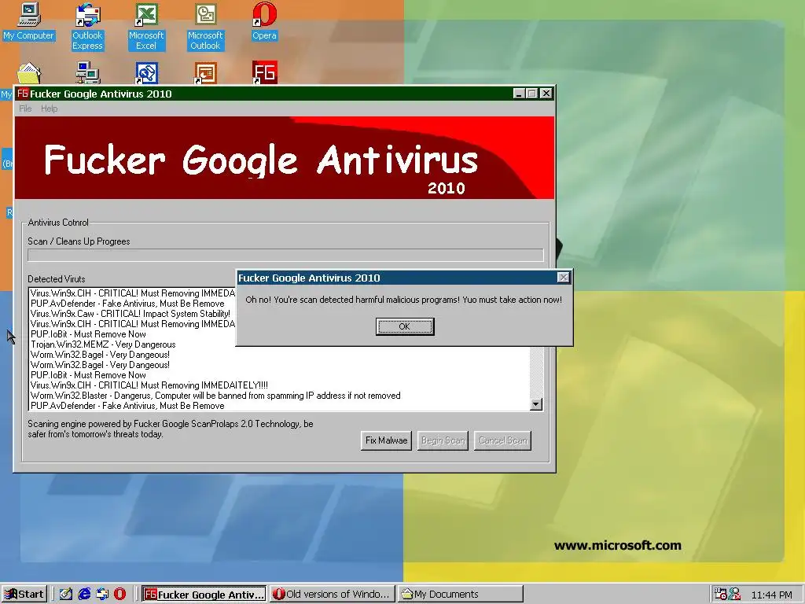Click the FG icon in the title bar
Viewport: 805px width, 604px height.
coord(23,94)
